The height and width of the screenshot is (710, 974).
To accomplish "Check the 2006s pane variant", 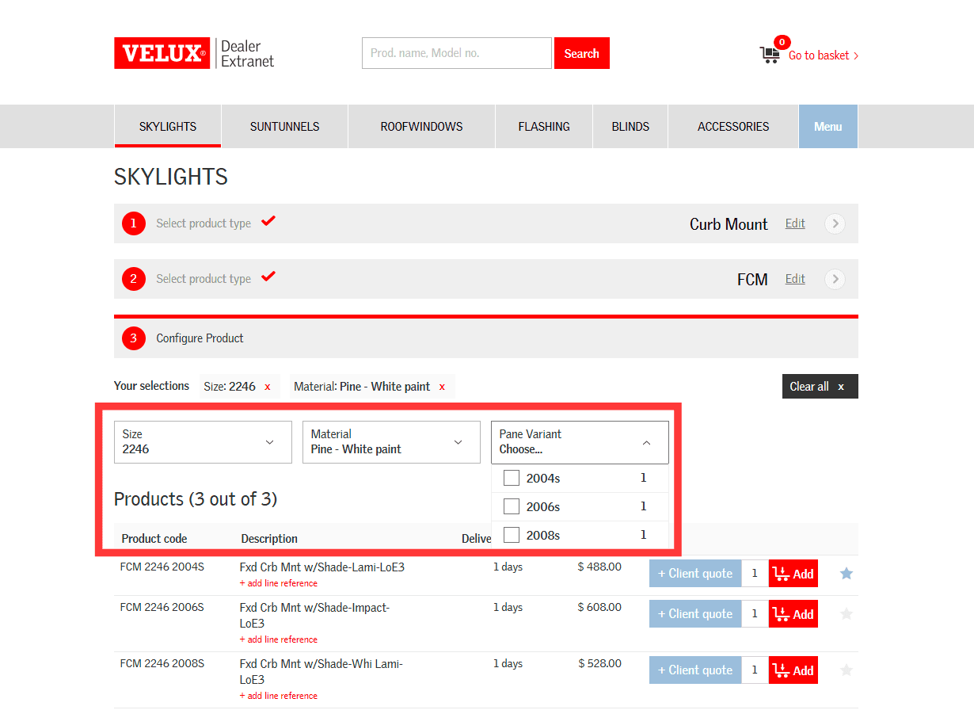I will click(x=512, y=506).
